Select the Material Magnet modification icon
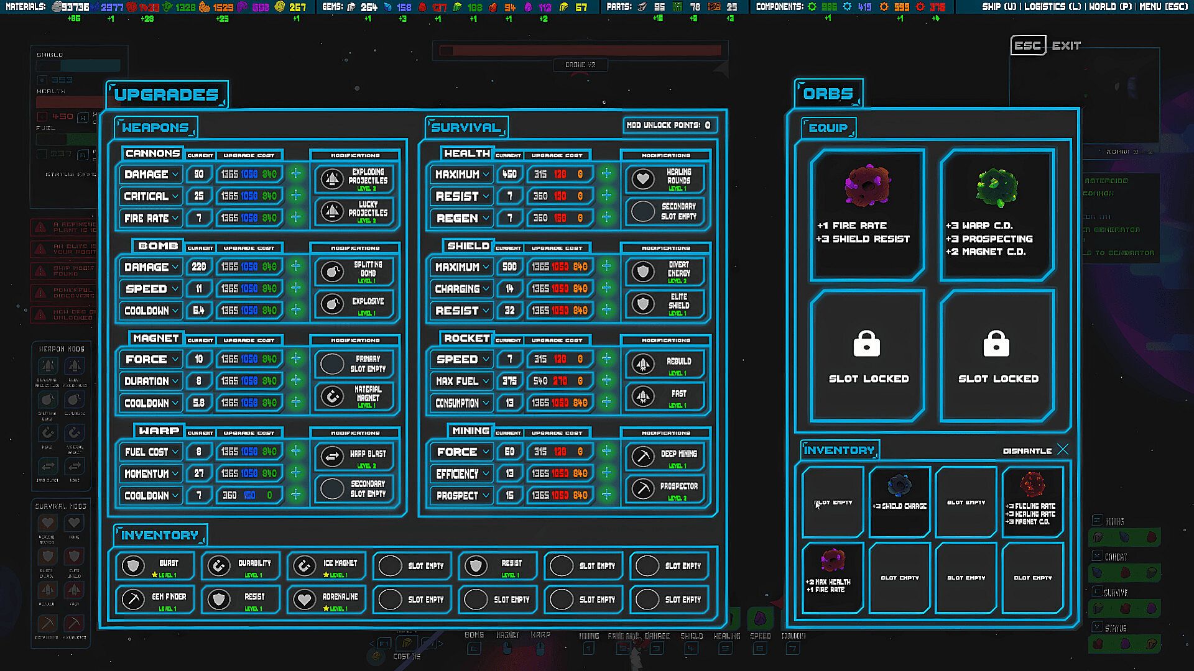1194x671 pixels. 333,396
